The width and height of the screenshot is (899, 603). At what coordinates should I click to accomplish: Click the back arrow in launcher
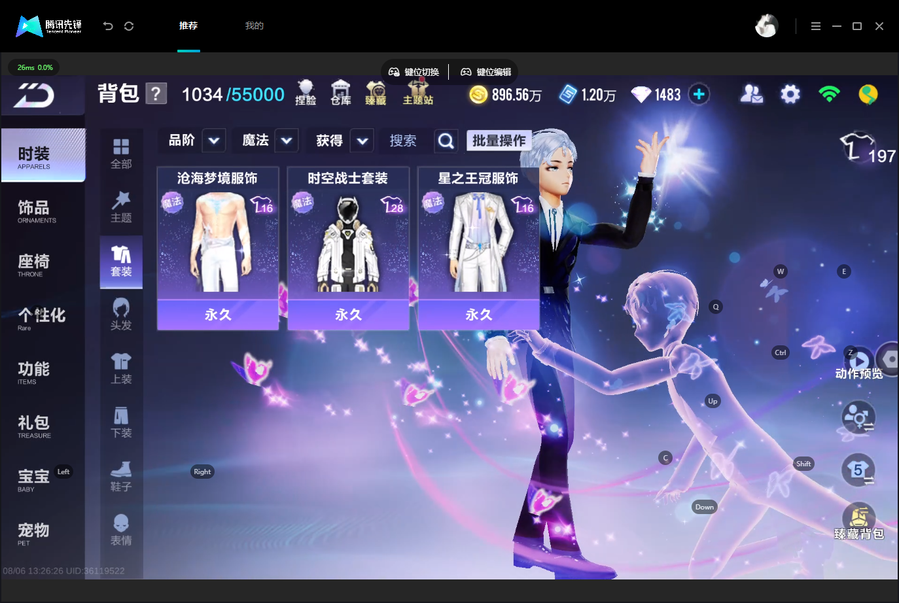tap(108, 26)
